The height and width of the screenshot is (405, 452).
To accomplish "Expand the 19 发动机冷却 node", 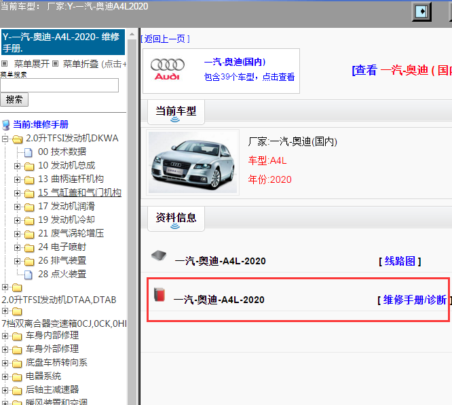I will pos(17,220).
